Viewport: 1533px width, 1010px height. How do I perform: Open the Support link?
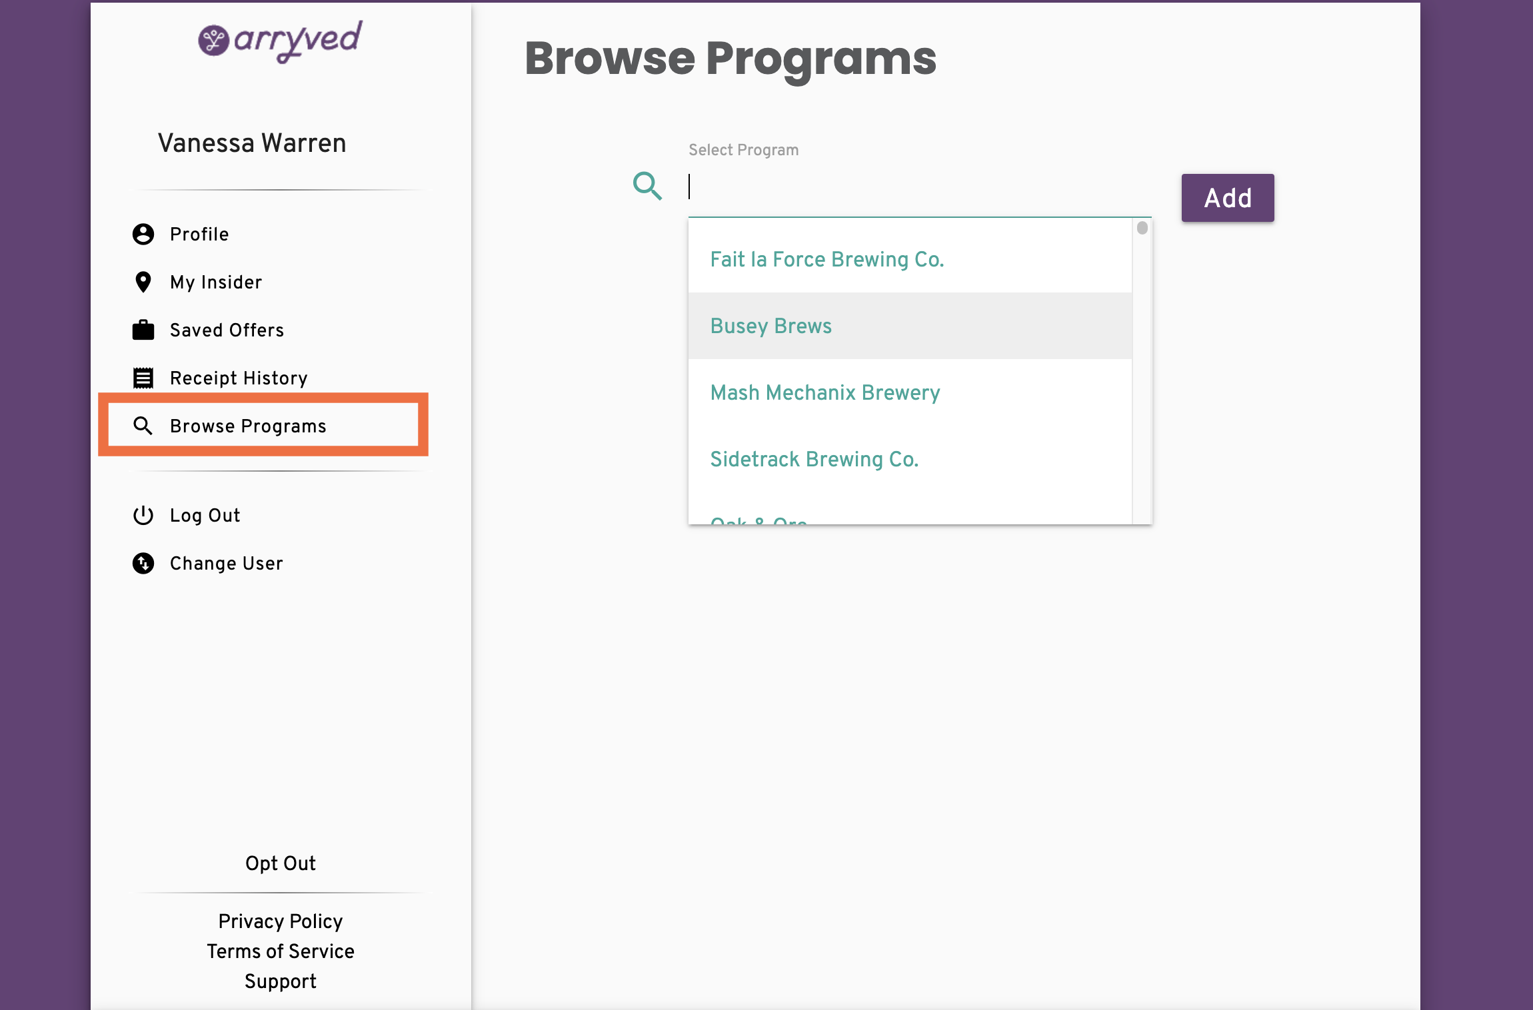click(x=281, y=981)
